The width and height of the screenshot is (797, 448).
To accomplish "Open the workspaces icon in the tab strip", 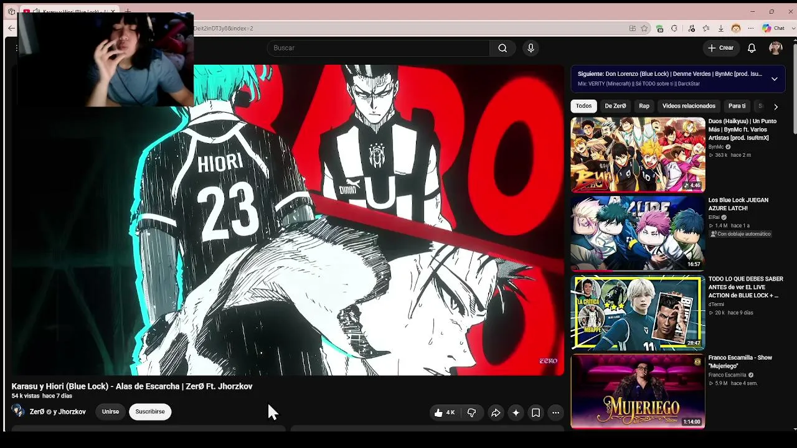I will (11, 11).
